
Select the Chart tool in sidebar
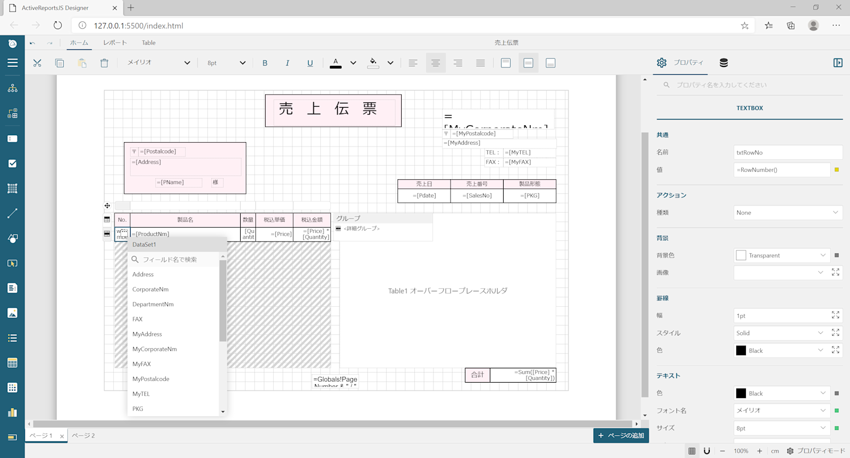13,412
